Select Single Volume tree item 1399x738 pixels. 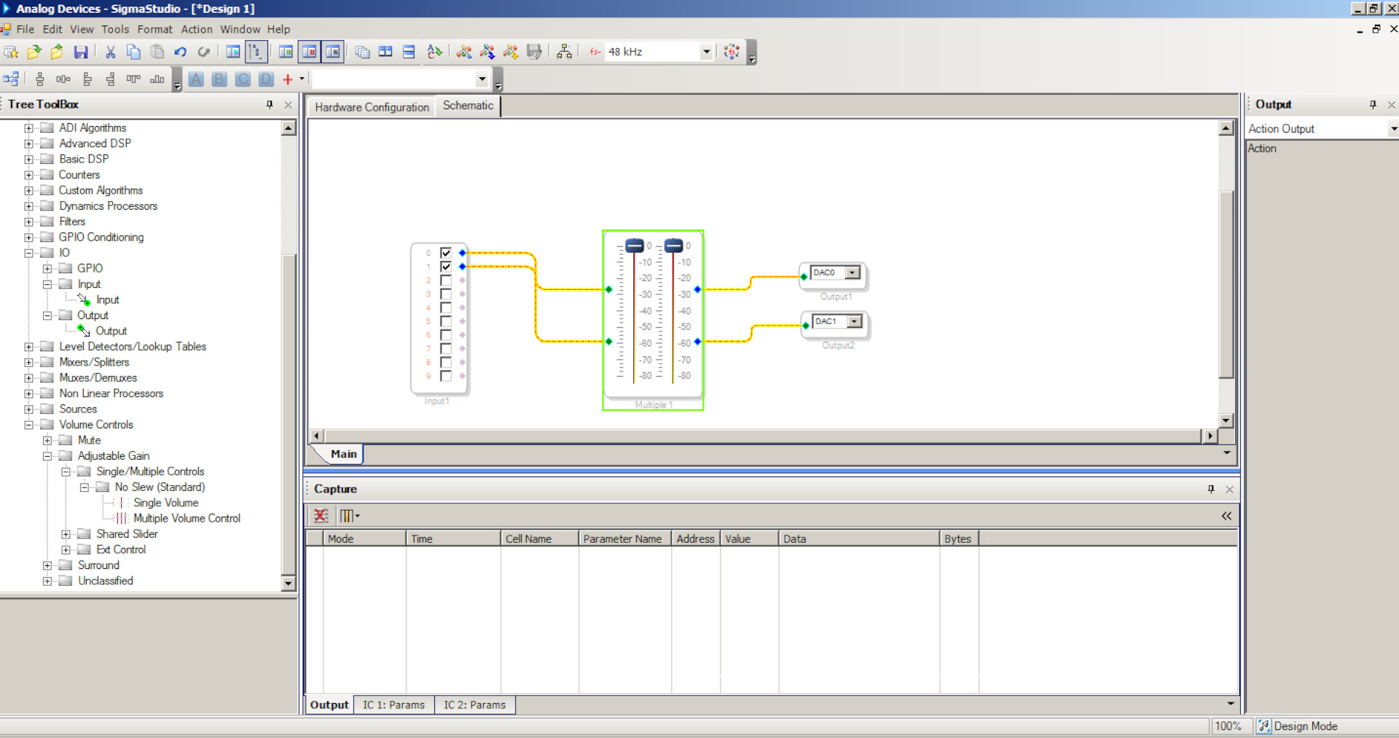coord(165,503)
